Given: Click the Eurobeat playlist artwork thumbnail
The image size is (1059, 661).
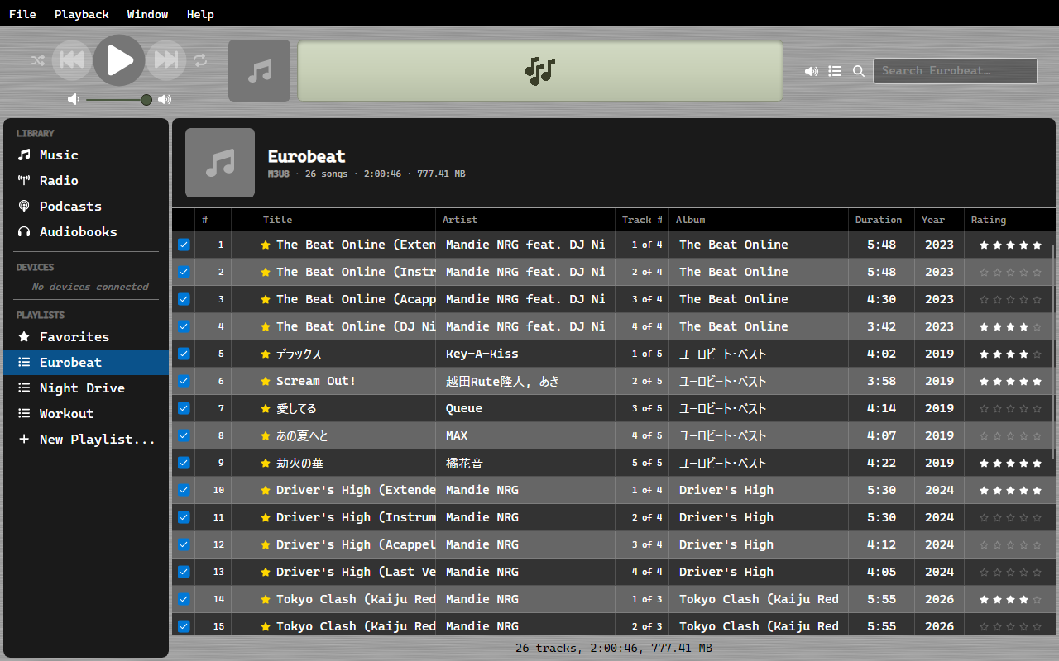Looking at the screenshot, I should tap(220, 163).
